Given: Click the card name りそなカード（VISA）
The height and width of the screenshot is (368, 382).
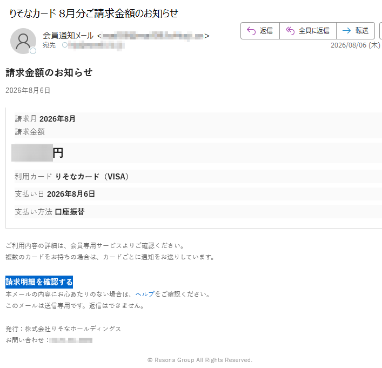Looking at the screenshot, I should pyautogui.click(x=92, y=177).
